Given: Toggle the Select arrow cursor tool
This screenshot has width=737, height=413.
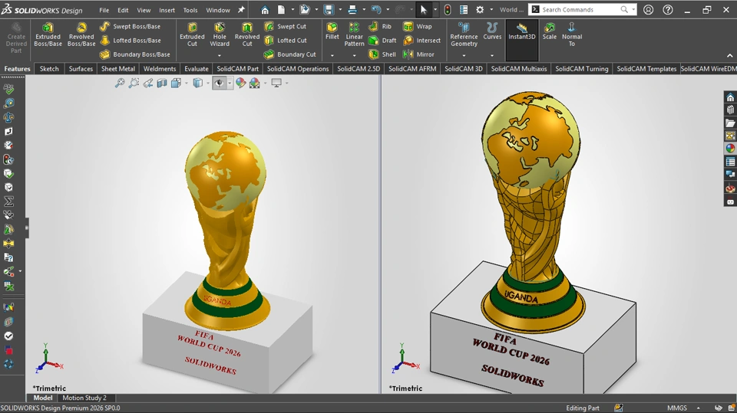Looking at the screenshot, I should coord(424,9).
